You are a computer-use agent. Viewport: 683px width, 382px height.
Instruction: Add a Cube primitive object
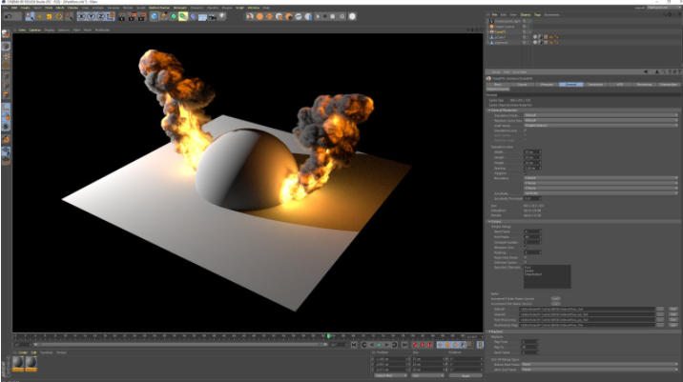click(x=155, y=16)
